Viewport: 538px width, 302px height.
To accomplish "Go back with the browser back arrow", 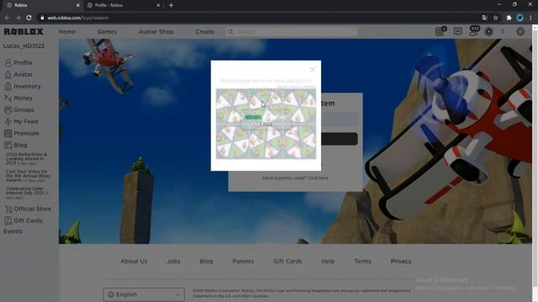I will click(x=8, y=18).
